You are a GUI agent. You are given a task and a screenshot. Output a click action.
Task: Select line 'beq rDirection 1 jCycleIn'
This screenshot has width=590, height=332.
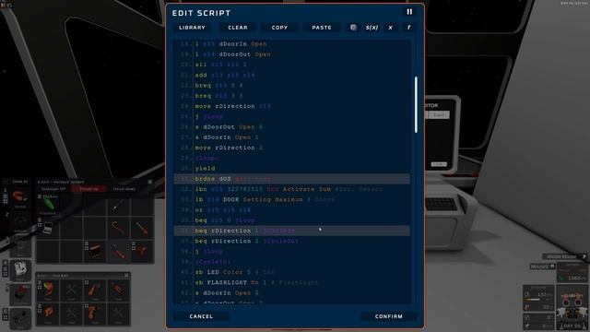coord(292,231)
